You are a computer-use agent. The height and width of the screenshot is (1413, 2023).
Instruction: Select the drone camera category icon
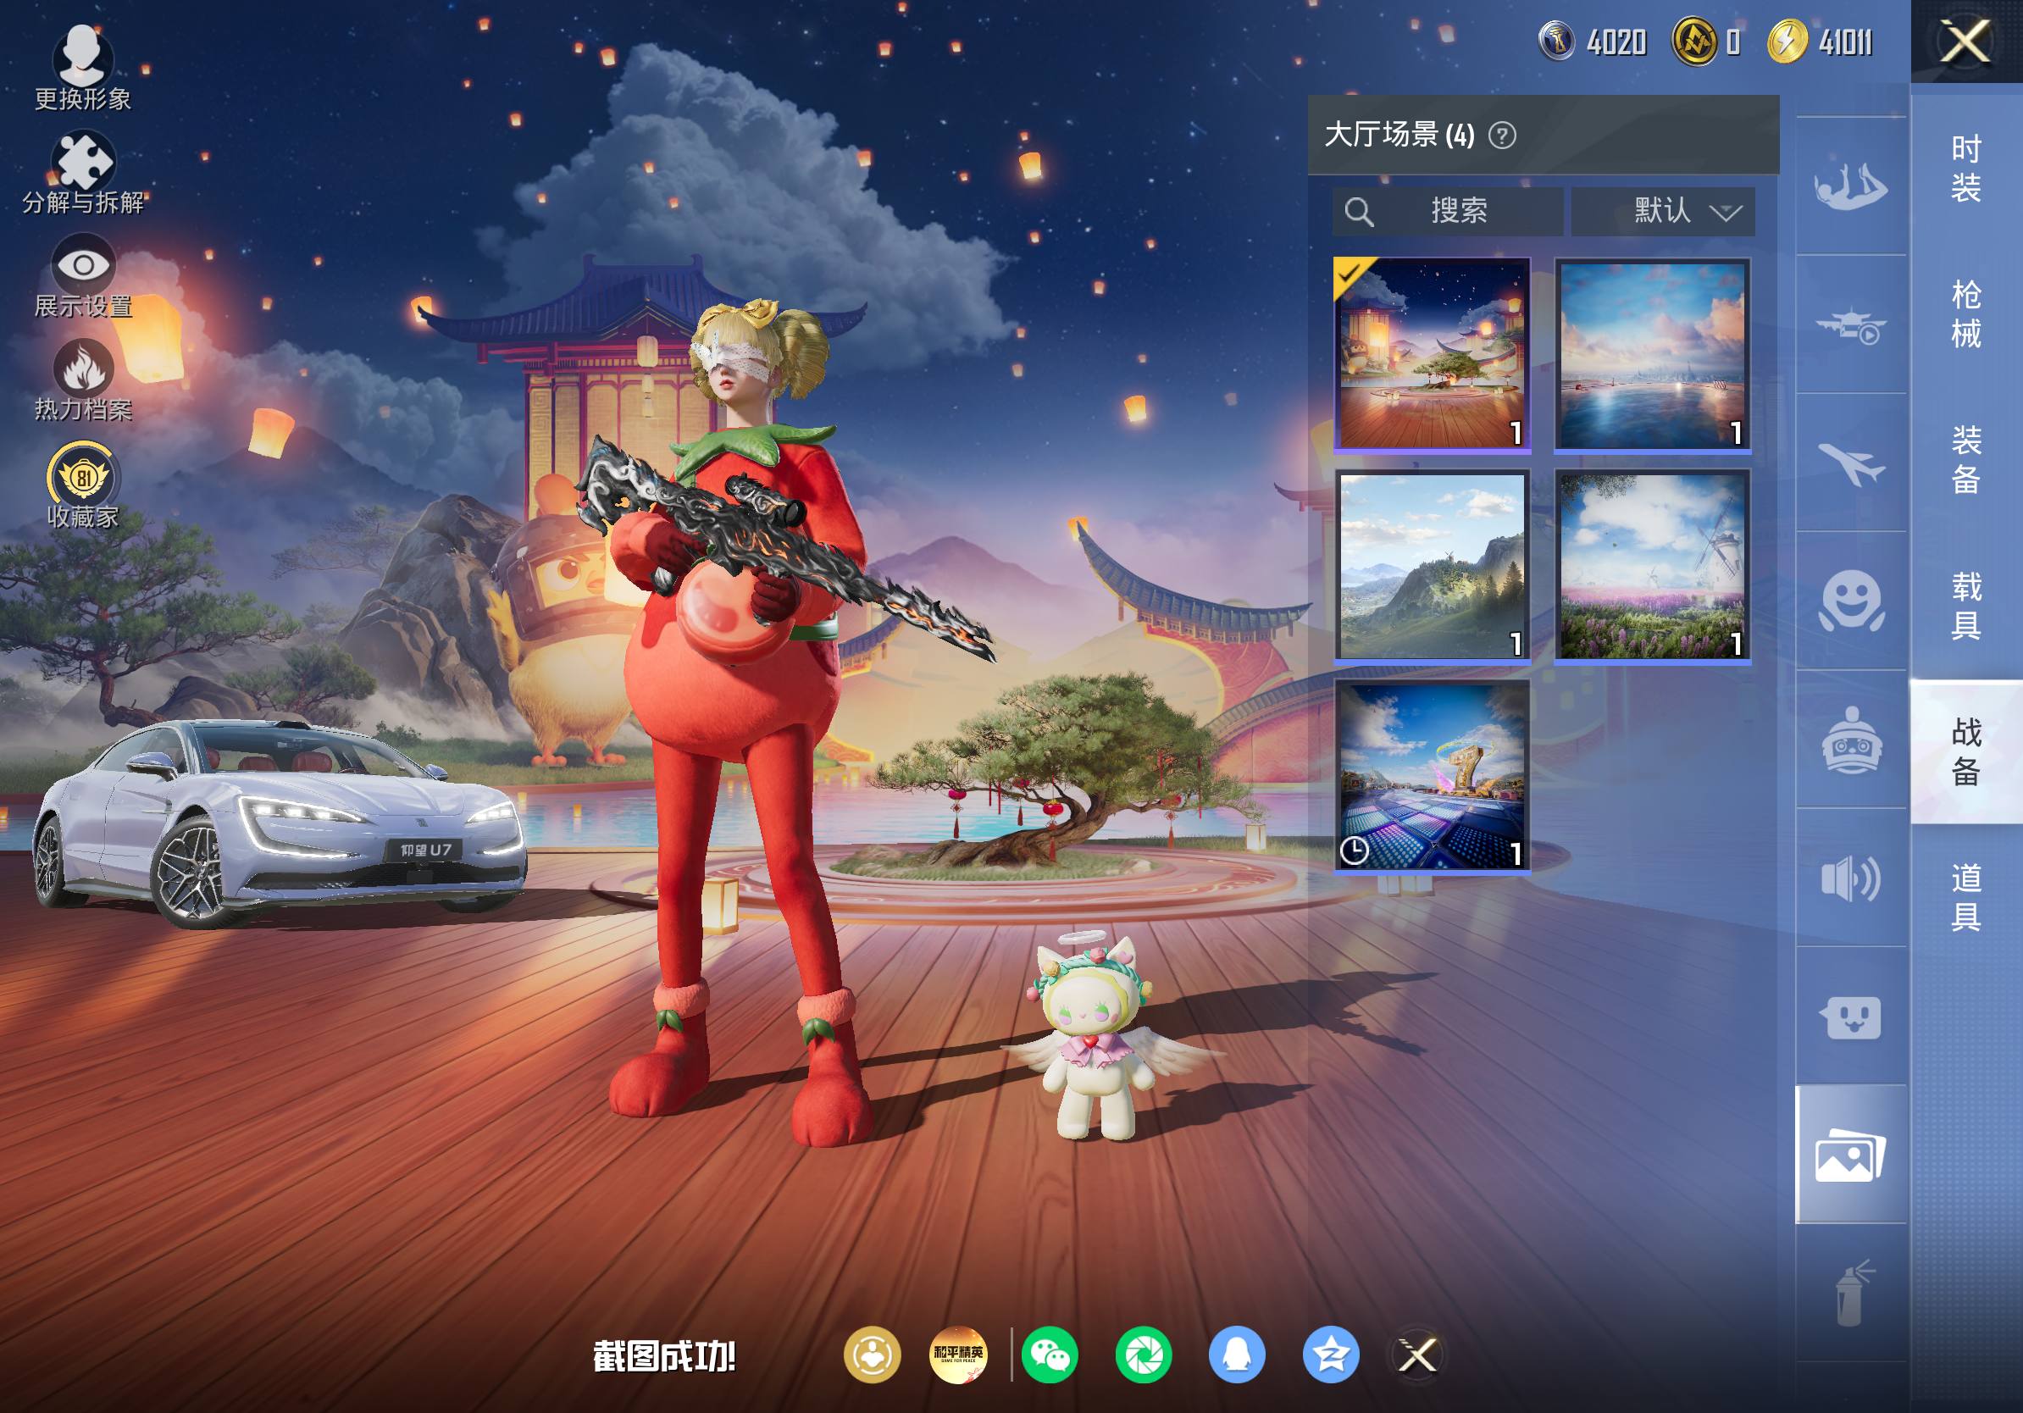click(x=1850, y=325)
